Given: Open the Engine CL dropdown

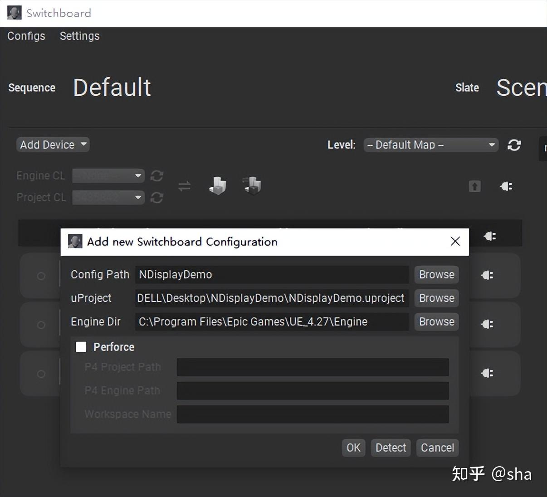Looking at the screenshot, I should click(x=108, y=176).
